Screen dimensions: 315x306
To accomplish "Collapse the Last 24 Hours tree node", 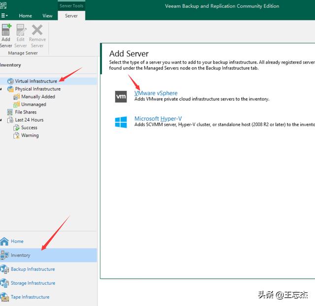I will [1, 120].
